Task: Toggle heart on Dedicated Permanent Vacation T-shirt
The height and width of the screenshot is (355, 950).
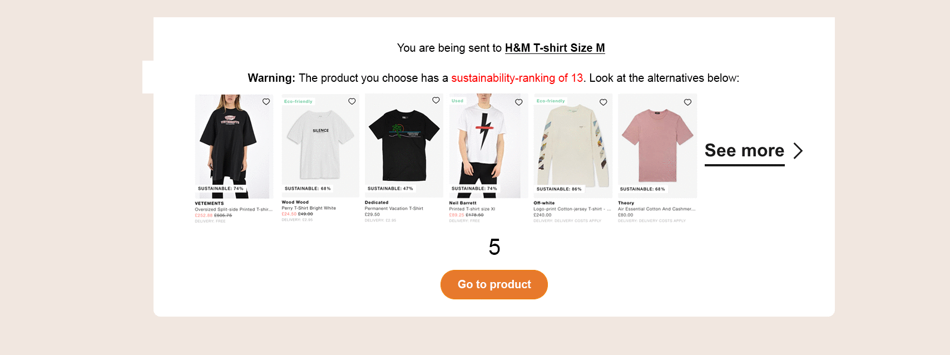Action: (436, 100)
